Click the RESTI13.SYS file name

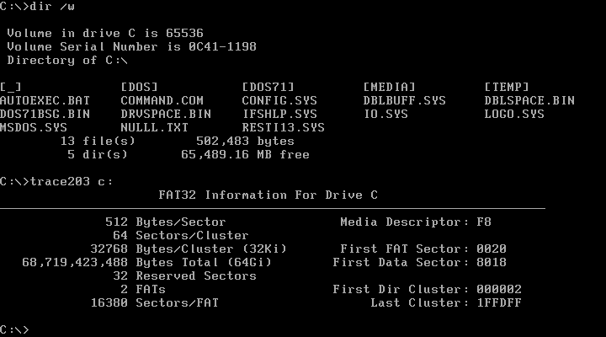[283, 127]
